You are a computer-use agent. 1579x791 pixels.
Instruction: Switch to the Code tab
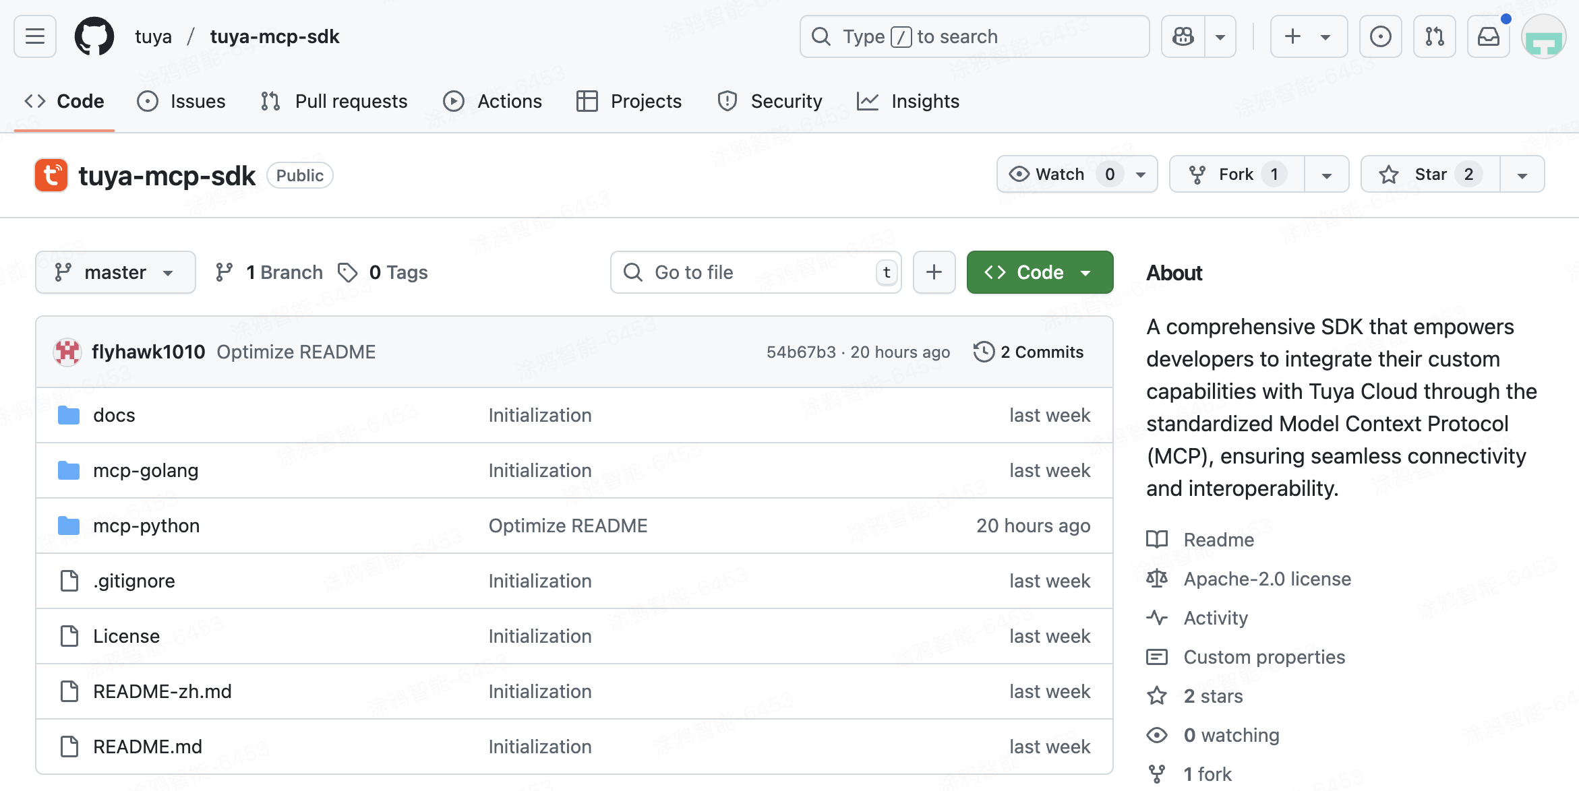click(65, 101)
